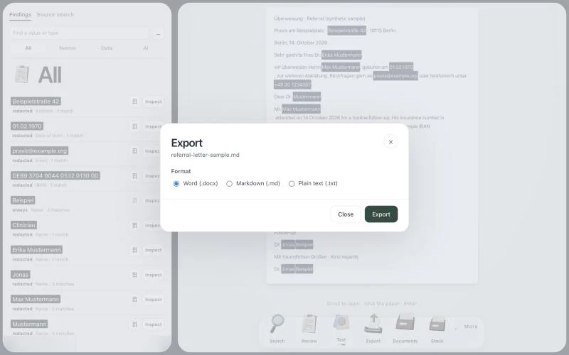Toggle redaction icon for Beispielstraße 42

pyautogui.click(x=134, y=102)
